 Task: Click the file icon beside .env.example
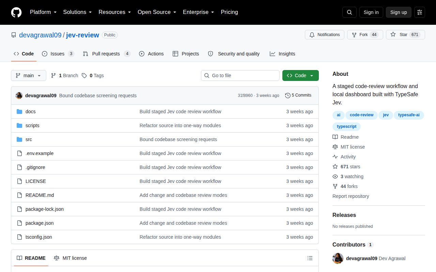pos(19,153)
